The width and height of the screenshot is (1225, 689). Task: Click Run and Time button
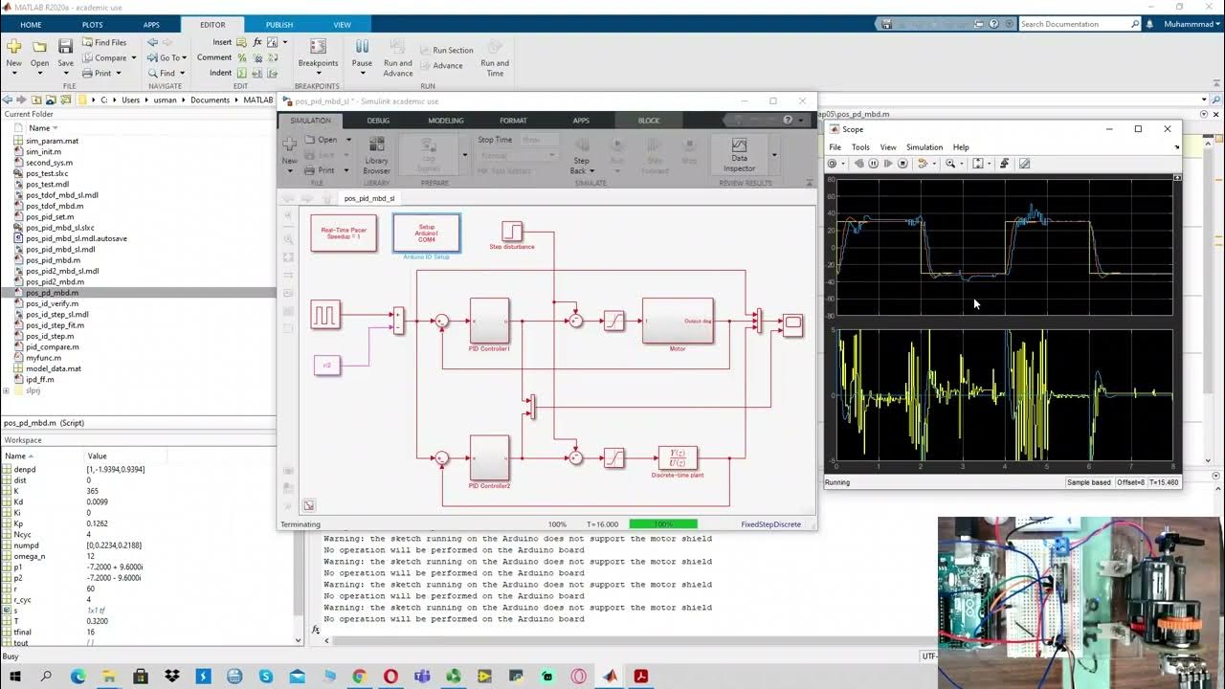click(x=495, y=57)
